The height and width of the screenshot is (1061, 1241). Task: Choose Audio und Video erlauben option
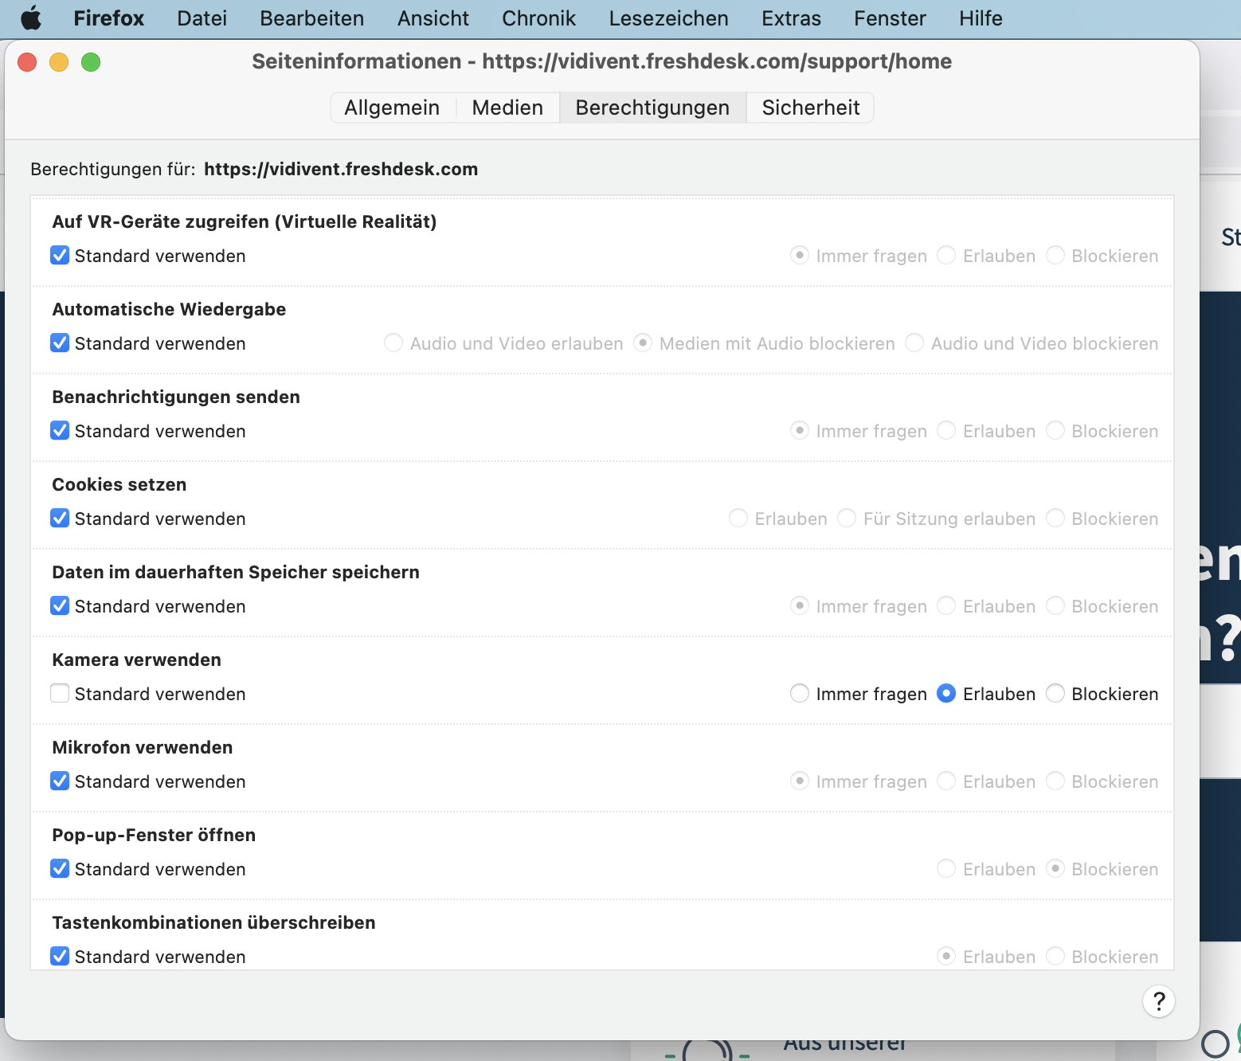click(x=393, y=343)
